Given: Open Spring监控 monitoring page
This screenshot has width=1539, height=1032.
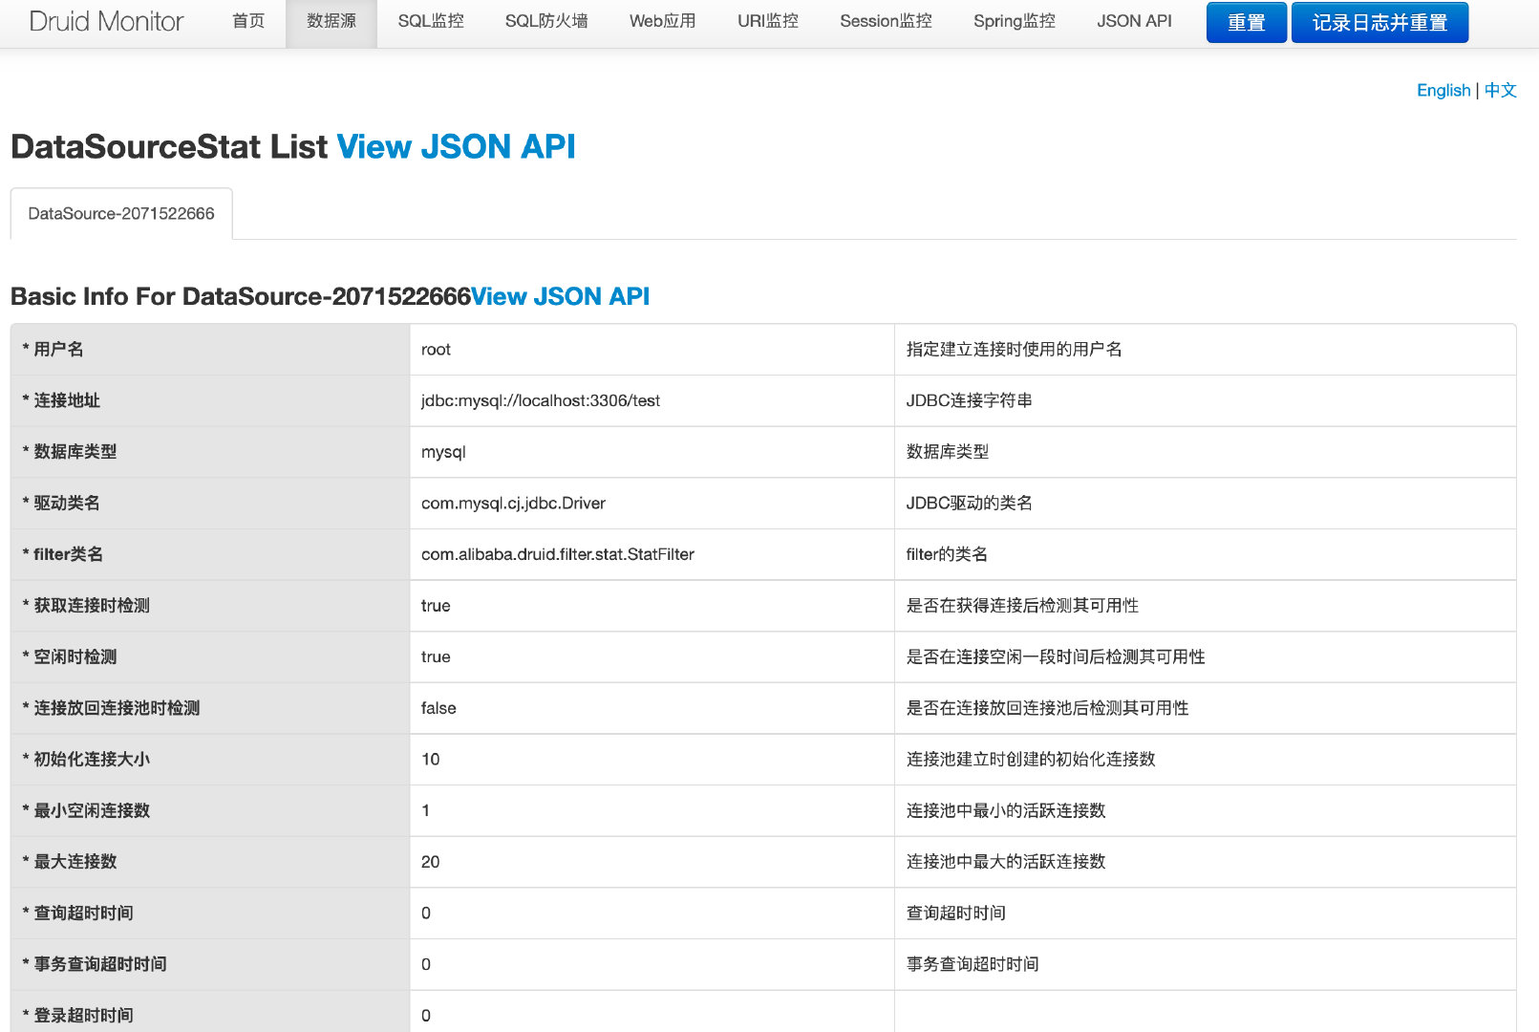Looking at the screenshot, I should coord(1015,21).
